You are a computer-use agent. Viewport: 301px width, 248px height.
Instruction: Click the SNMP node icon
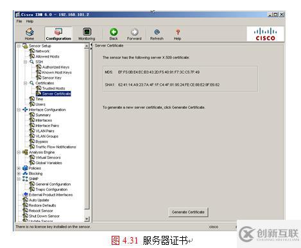pyautogui.click(x=25, y=179)
